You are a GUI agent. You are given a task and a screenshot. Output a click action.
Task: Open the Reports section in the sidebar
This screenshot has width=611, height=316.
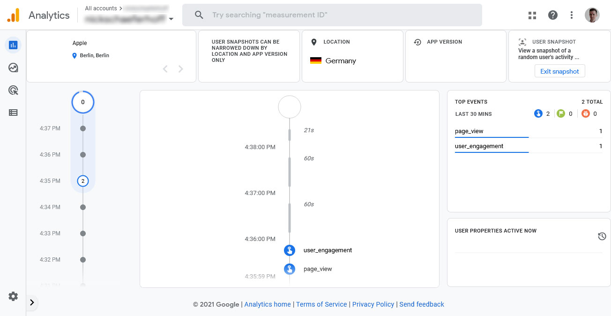tap(13, 45)
